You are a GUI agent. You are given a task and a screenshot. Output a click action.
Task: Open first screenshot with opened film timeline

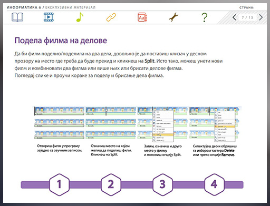pos(59,123)
